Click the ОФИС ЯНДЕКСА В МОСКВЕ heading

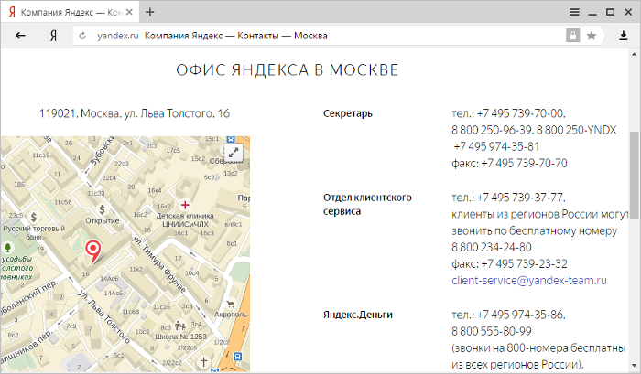(287, 69)
